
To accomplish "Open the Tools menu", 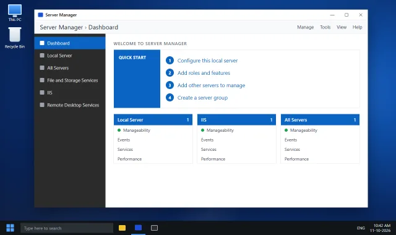I will [x=325, y=27].
